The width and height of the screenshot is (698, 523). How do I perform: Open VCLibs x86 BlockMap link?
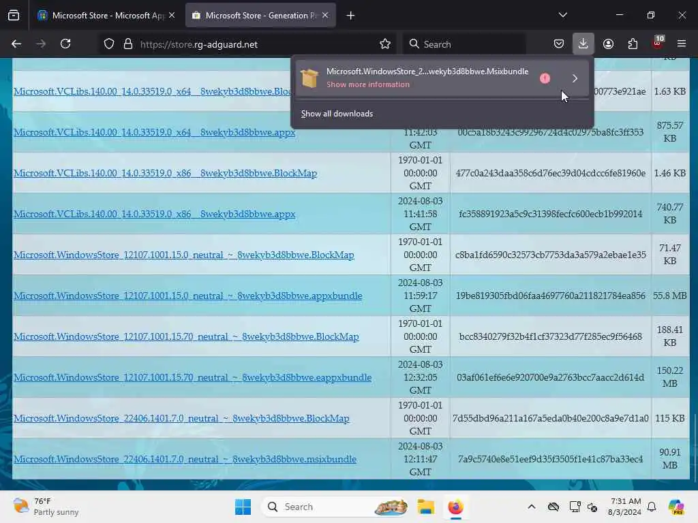pyautogui.click(x=165, y=174)
